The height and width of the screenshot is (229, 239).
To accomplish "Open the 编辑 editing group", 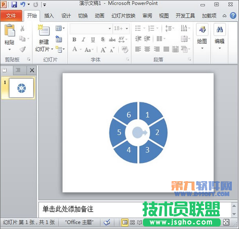I will pos(220,36).
